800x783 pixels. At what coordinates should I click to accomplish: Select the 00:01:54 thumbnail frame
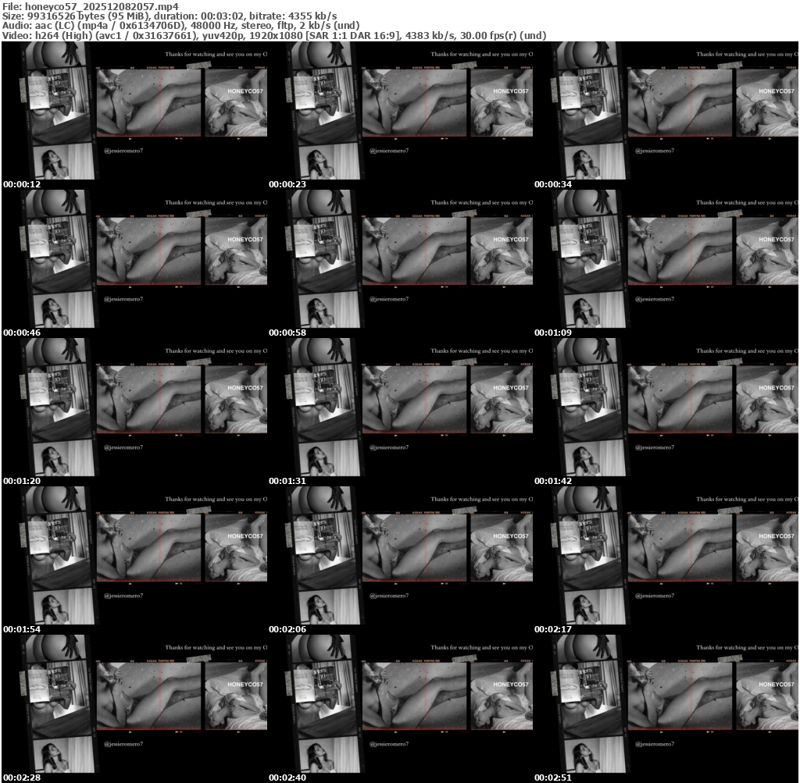pos(134,560)
